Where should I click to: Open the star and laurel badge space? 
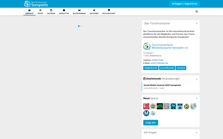tap(187, 106)
